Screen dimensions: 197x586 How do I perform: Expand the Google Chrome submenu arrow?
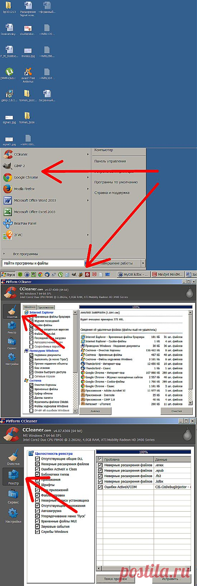point(88,177)
